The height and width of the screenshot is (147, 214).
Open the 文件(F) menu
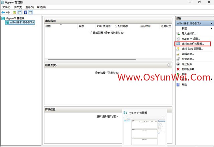point(6,7)
